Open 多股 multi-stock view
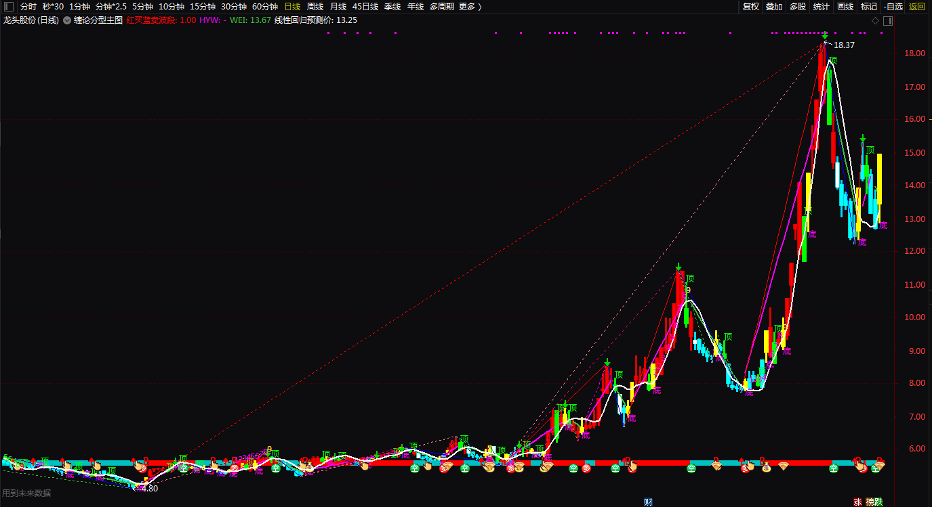 click(x=798, y=7)
